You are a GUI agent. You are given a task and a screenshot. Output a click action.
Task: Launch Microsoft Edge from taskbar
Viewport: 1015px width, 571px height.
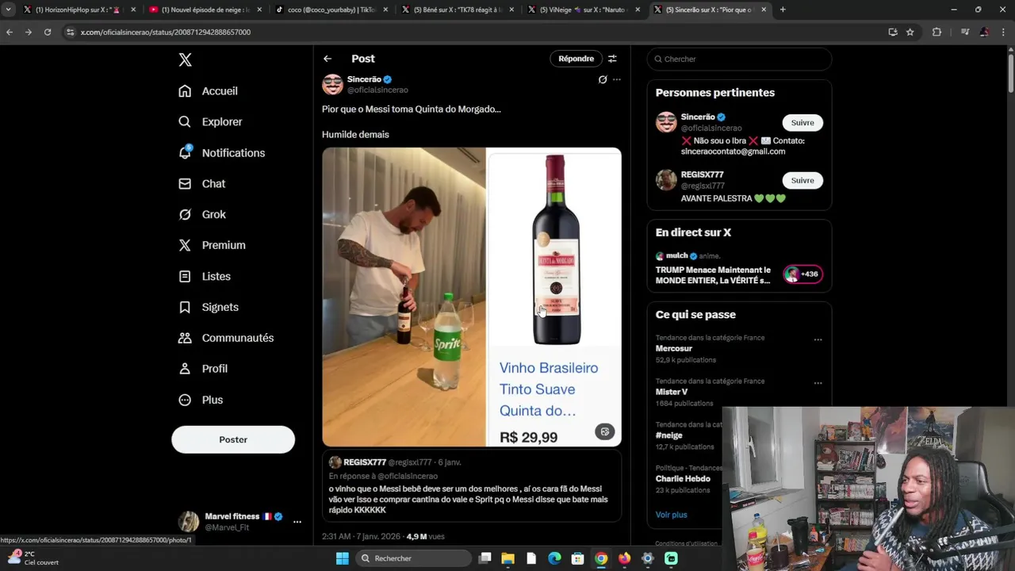554,558
